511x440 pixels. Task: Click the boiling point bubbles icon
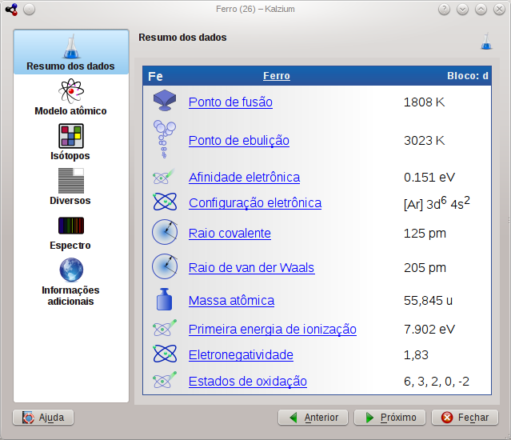coord(164,138)
